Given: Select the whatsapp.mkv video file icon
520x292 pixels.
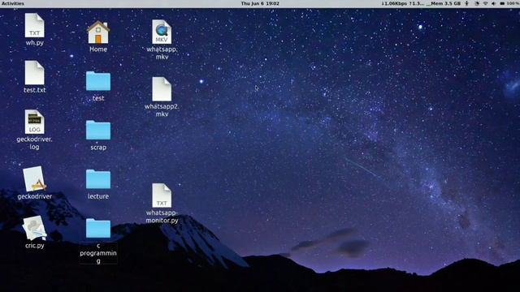Looking at the screenshot, I should point(162,32).
